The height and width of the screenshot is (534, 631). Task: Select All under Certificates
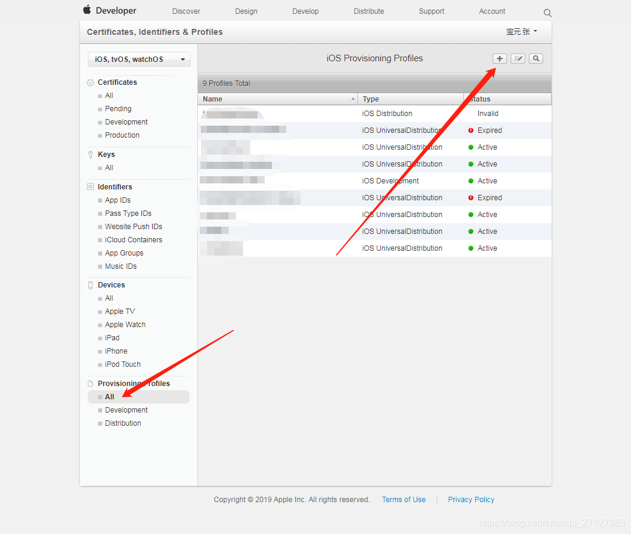109,96
